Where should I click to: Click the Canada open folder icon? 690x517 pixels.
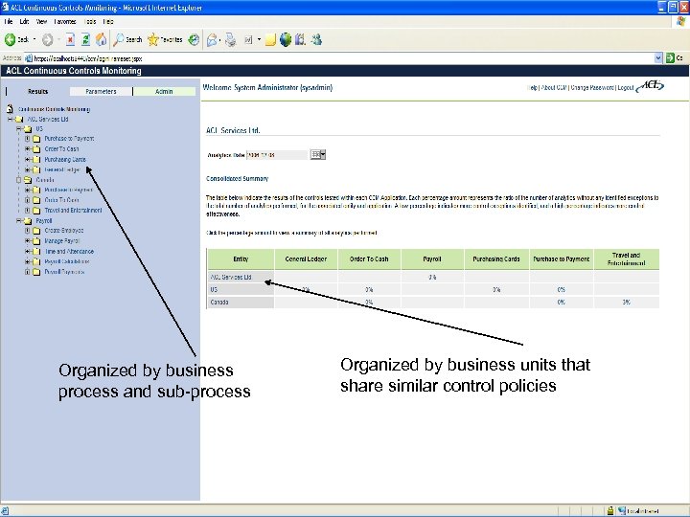[x=28, y=180]
